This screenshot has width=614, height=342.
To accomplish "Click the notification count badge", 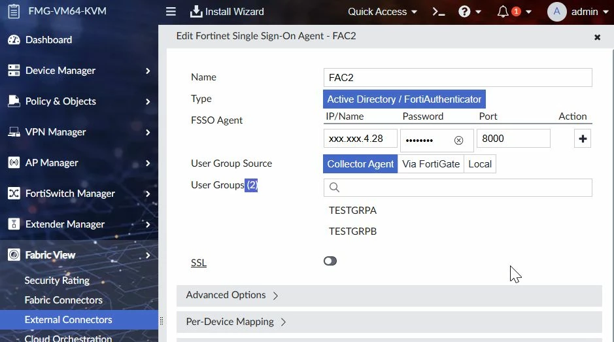I will [x=516, y=11].
